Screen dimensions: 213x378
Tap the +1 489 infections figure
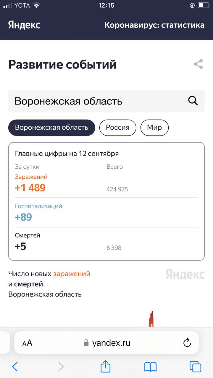pos(30,188)
